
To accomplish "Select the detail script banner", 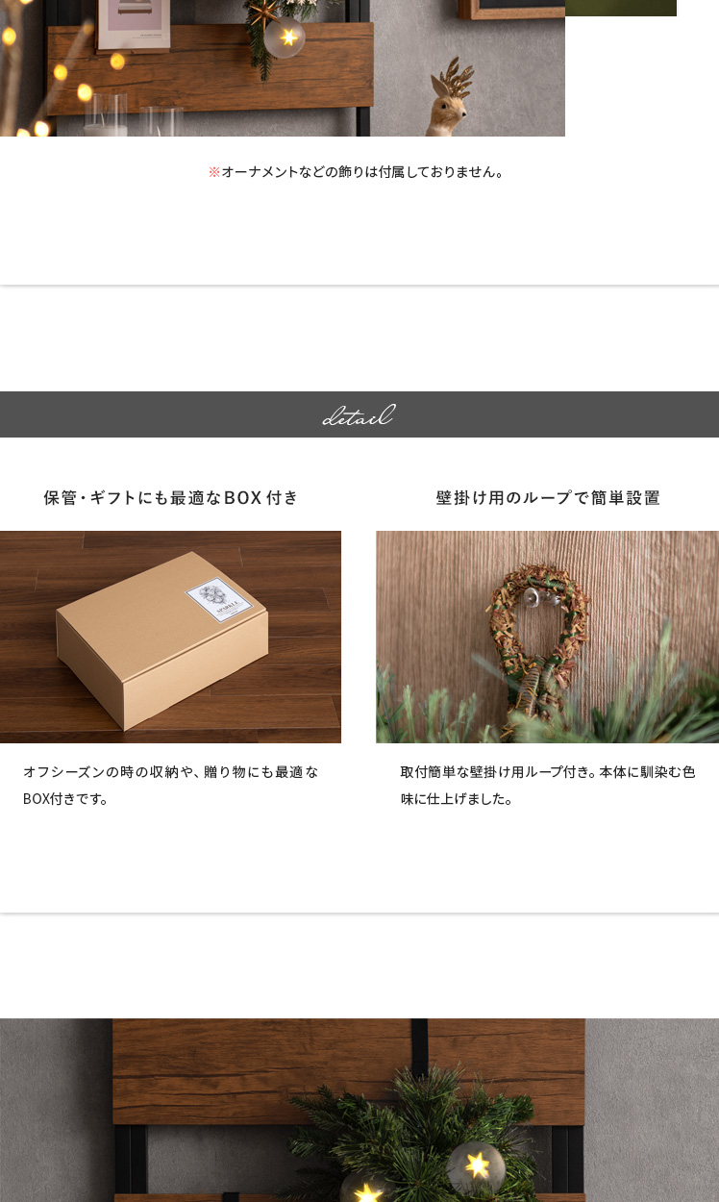I will click(x=359, y=414).
